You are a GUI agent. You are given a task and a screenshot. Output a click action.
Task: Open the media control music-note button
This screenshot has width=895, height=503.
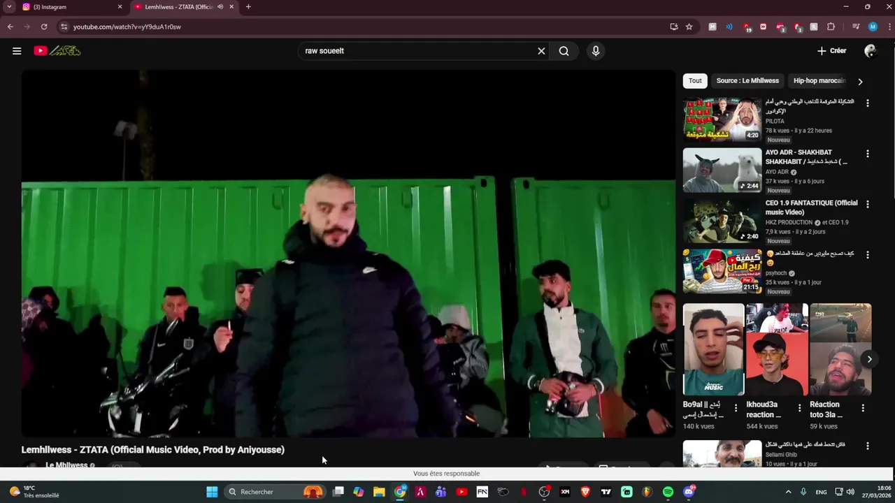[855, 27]
